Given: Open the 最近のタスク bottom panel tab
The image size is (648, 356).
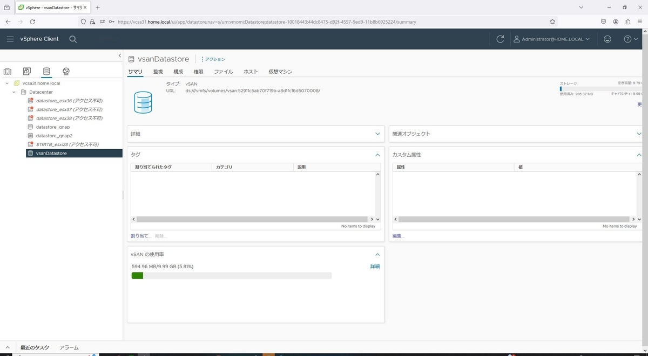Looking at the screenshot, I should point(35,348).
